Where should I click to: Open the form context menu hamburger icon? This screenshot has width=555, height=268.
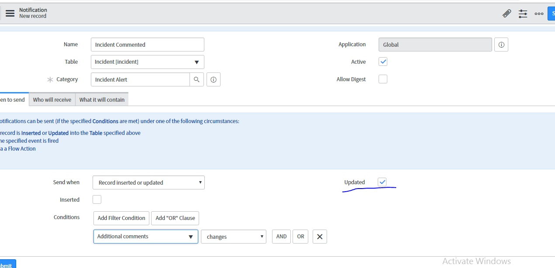tap(10, 13)
